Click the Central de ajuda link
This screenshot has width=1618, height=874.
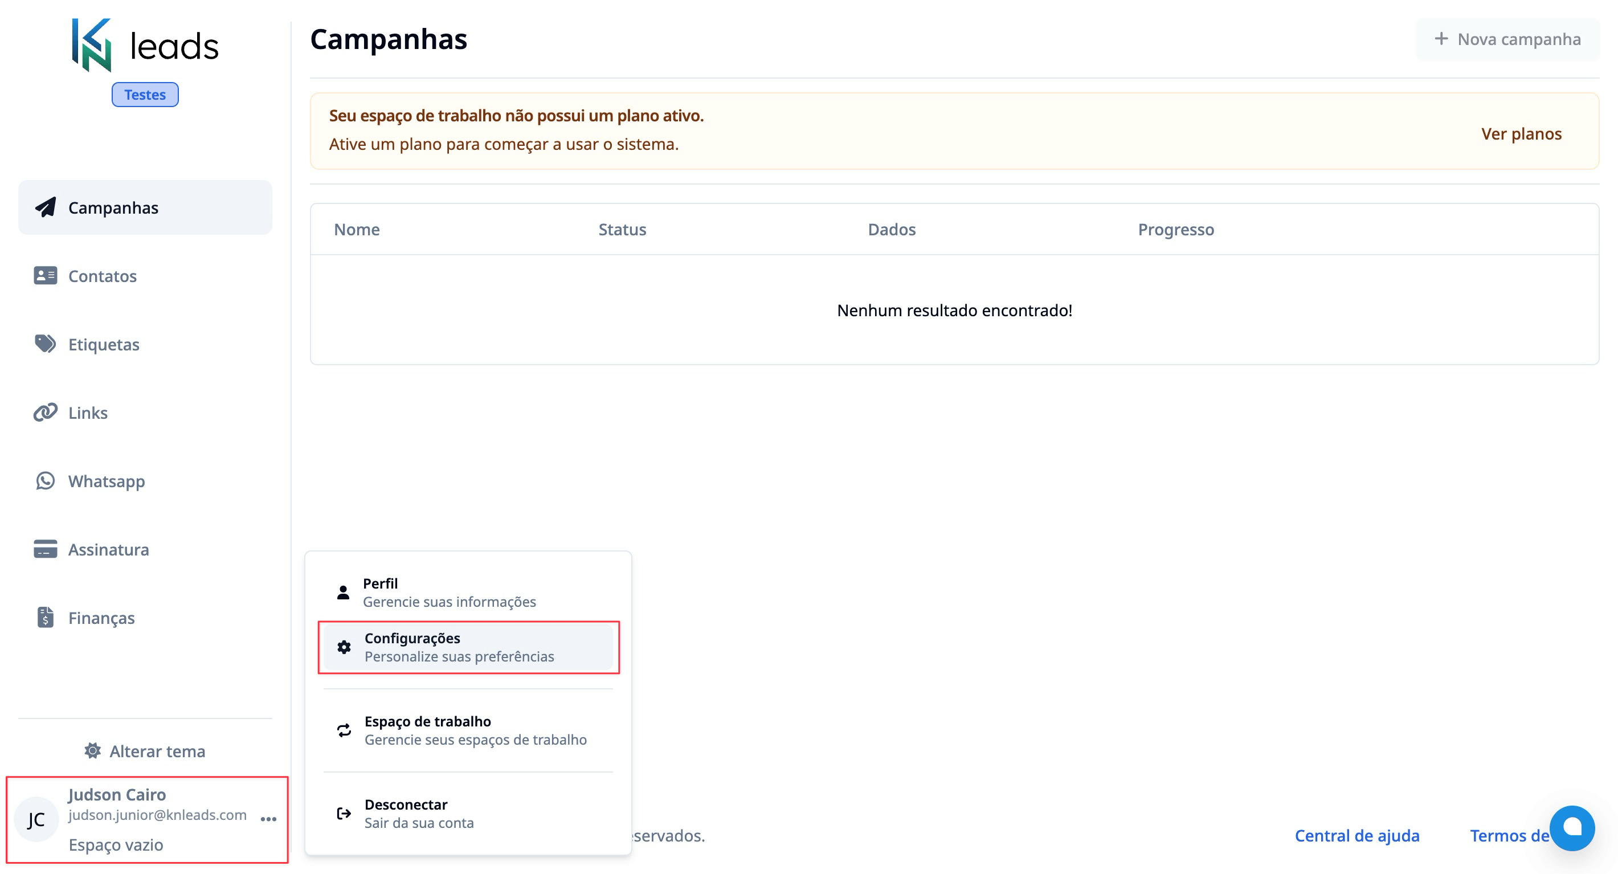[1357, 836]
